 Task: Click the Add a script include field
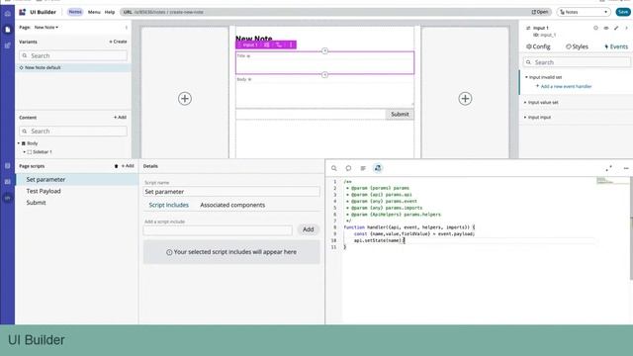coord(218,230)
